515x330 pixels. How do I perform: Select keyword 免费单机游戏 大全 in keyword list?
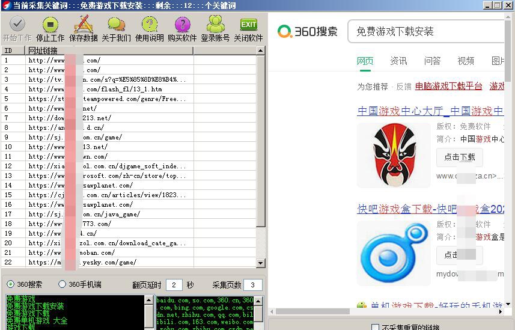[x=37, y=320]
